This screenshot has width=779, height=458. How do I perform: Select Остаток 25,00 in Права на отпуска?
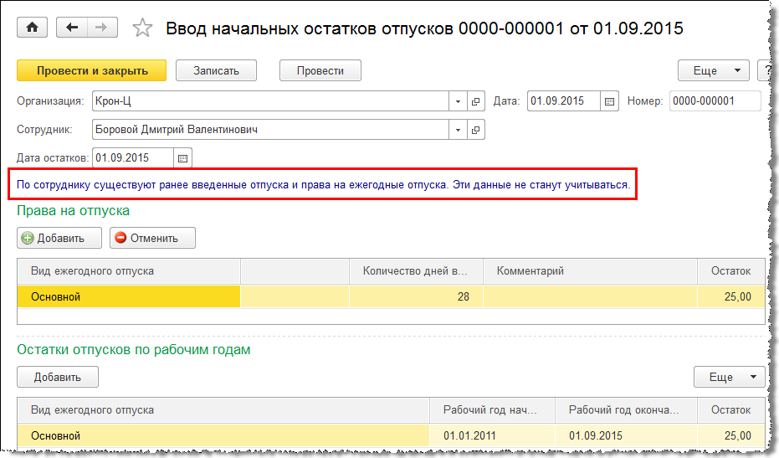(x=731, y=297)
